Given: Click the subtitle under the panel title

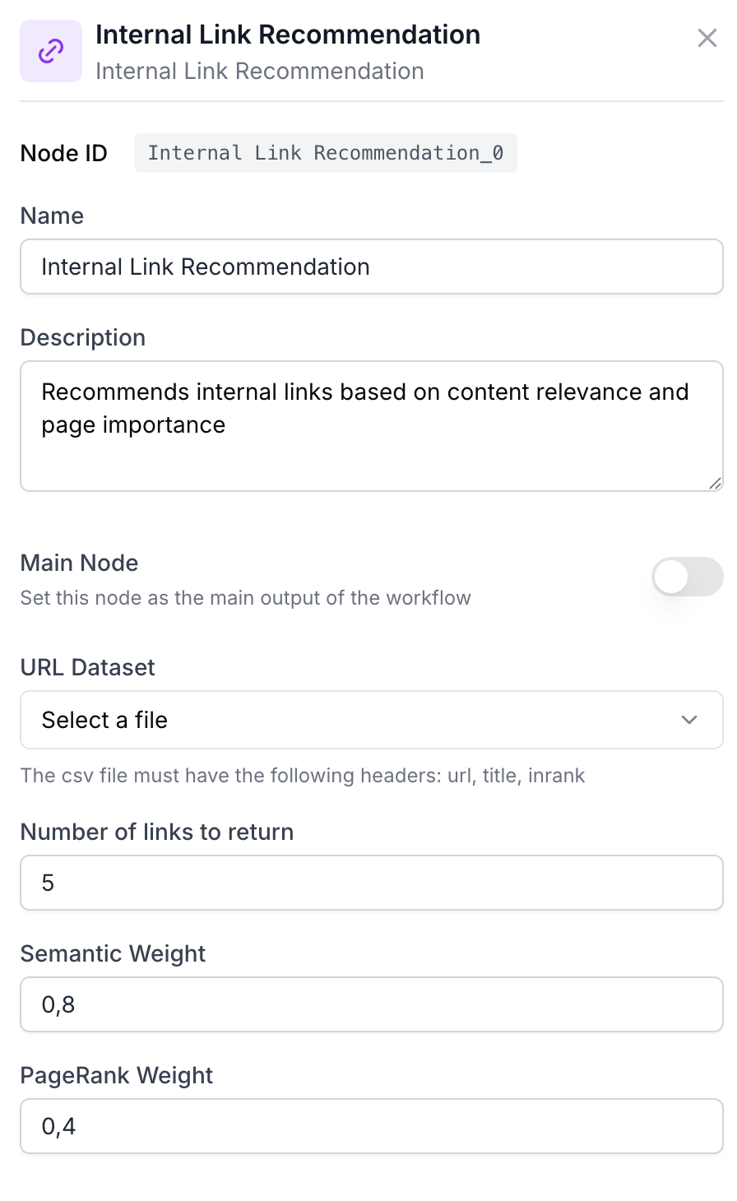Looking at the screenshot, I should click(260, 71).
